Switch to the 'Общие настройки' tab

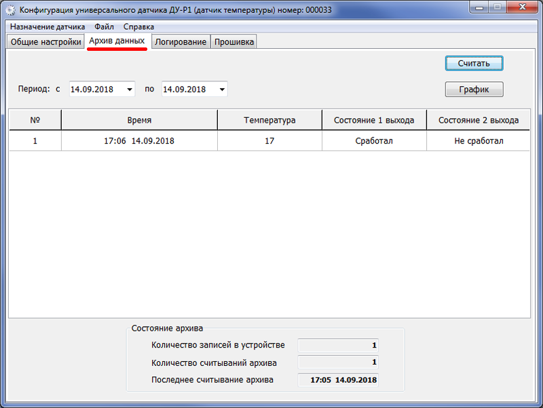45,42
